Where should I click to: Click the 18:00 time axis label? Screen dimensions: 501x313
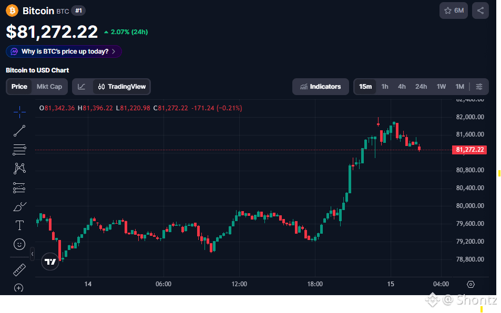click(x=315, y=284)
